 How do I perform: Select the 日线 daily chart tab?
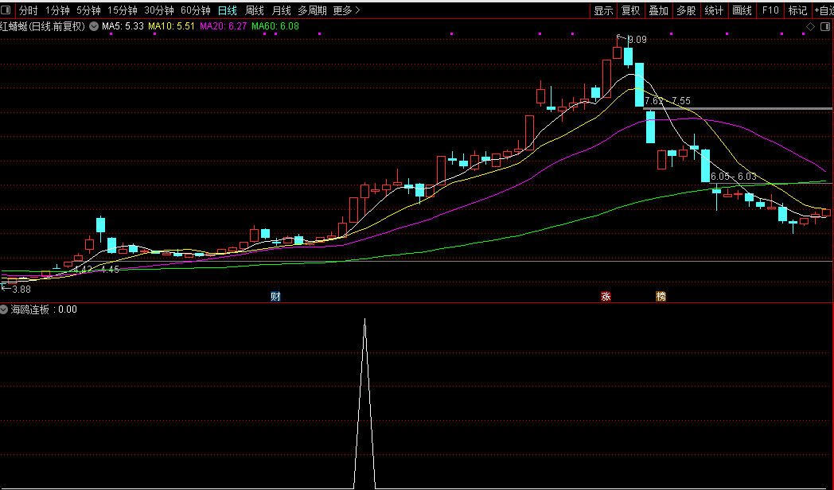click(x=228, y=10)
